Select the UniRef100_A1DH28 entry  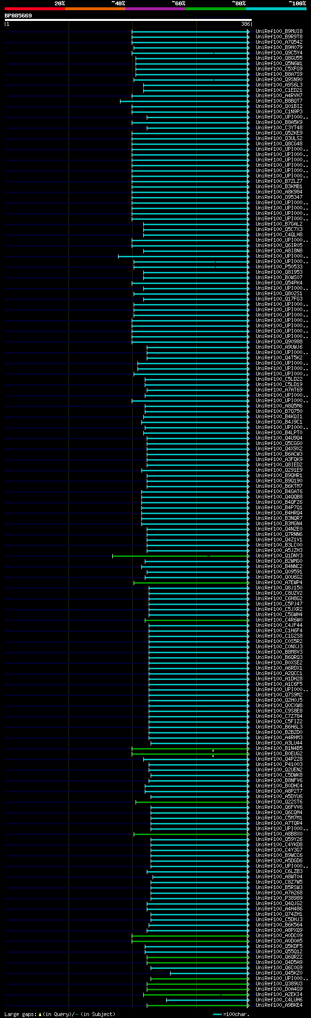pos(279,679)
